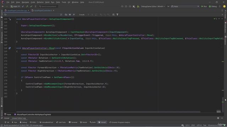Switch to AuraPlayerController.h editor tab
227x127 pixels.
(43, 11)
